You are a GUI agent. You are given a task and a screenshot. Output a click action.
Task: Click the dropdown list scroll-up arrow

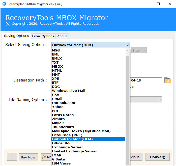(x=127, y=50)
